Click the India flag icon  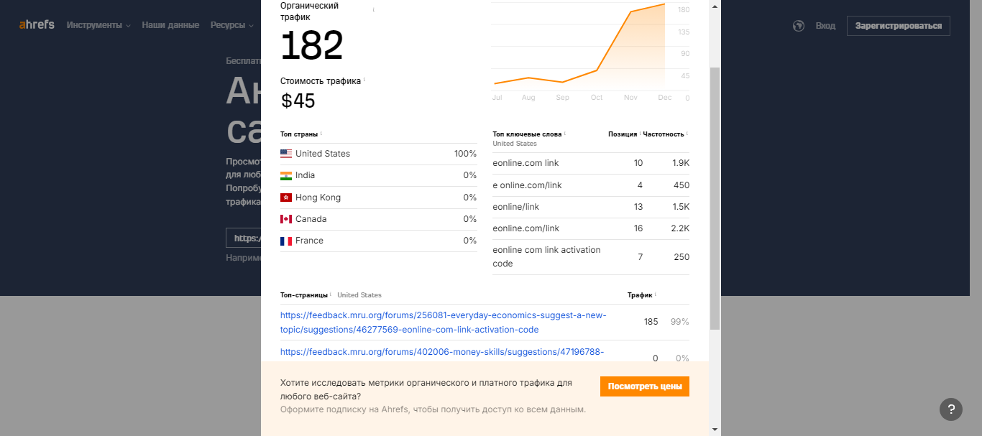(286, 175)
